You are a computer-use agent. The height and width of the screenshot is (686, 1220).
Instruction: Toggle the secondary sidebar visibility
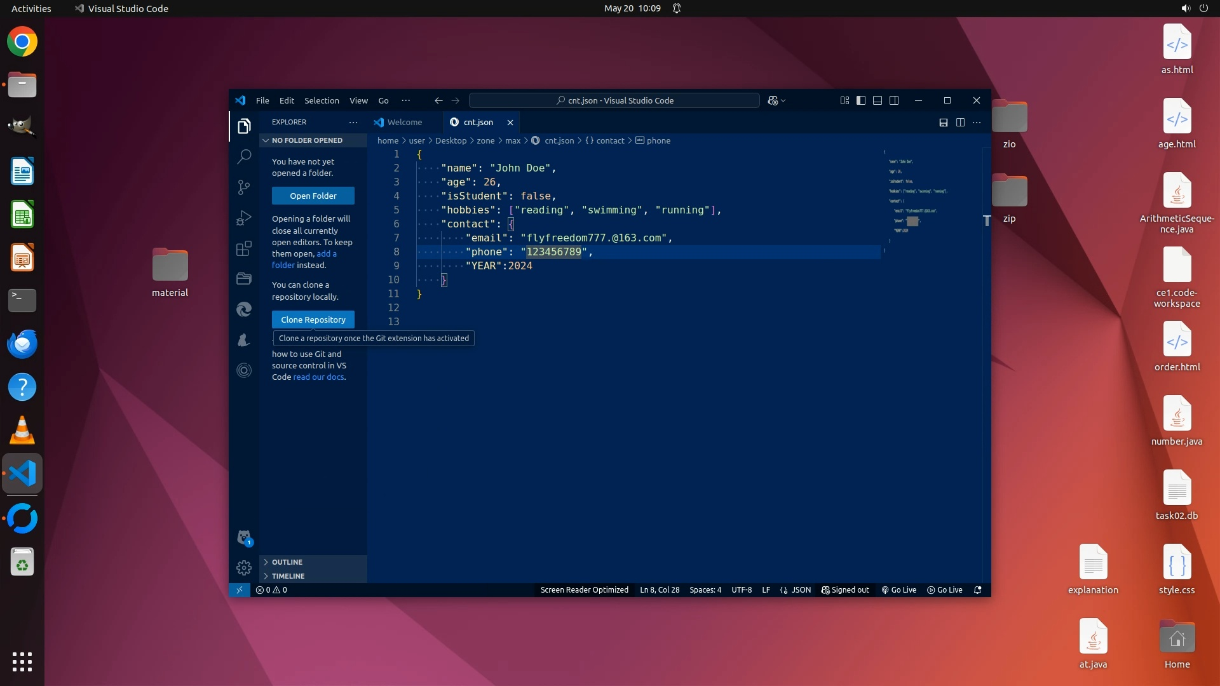pyautogui.click(x=894, y=100)
